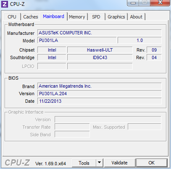Click the Validate button

click(119, 163)
